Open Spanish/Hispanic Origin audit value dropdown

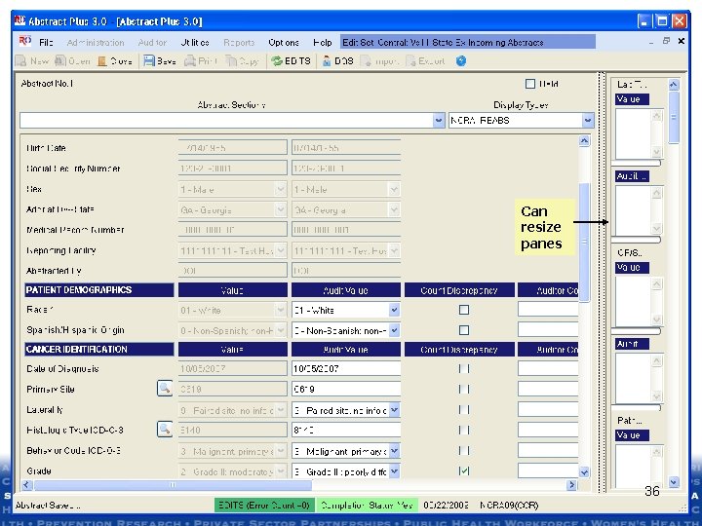click(394, 330)
